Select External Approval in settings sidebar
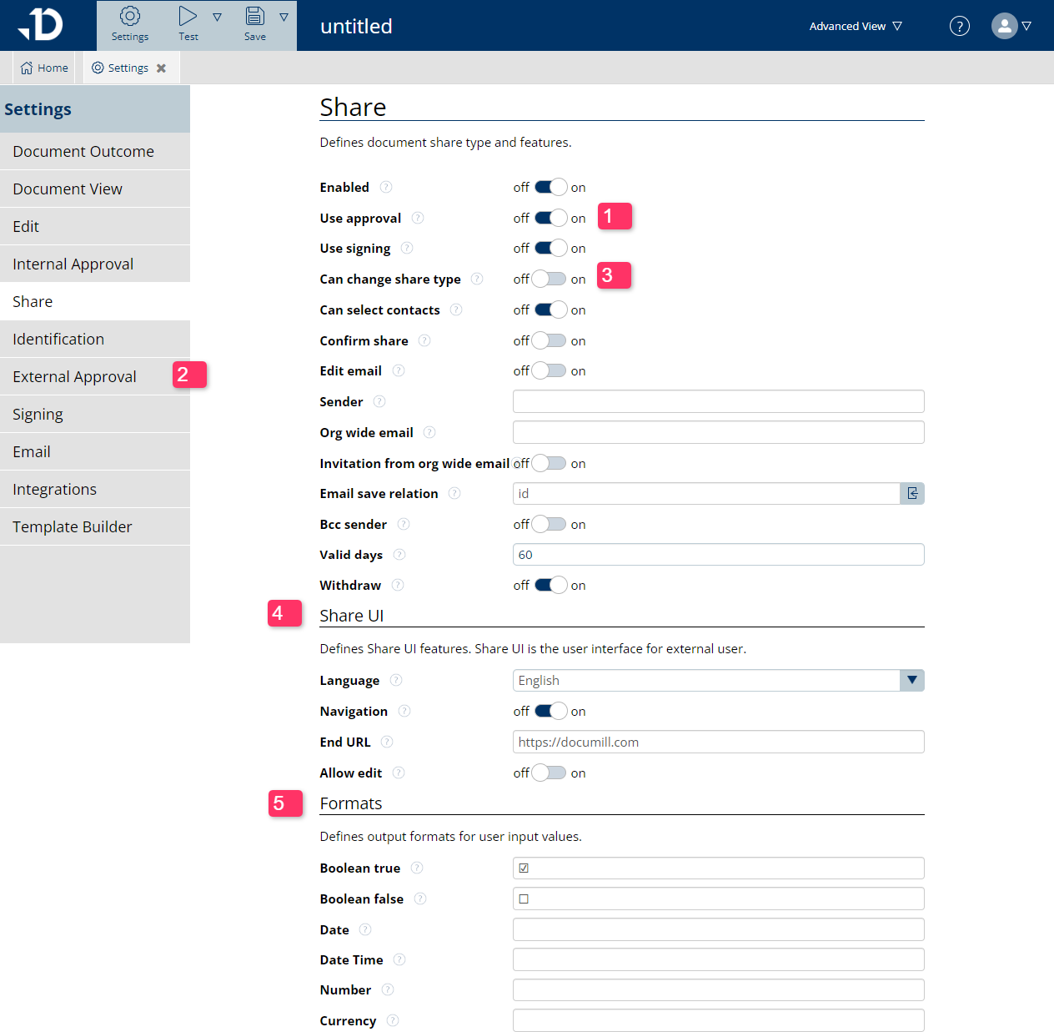Image resolution: width=1054 pixels, height=1032 pixels. [x=75, y=377]
